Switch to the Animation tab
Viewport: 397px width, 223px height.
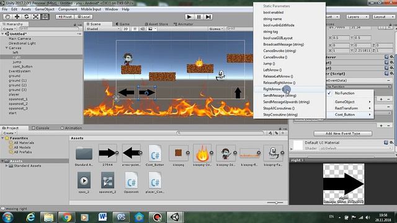point(71,128)
